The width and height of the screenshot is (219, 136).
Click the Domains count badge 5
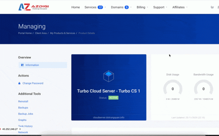point(127,7)
